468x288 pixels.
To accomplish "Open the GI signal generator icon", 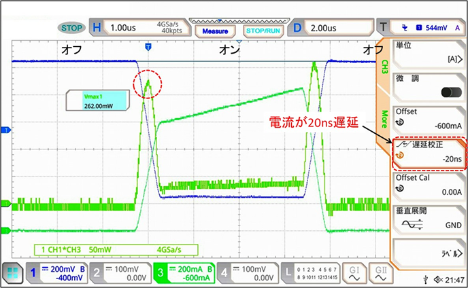I will [x=352, y=273].
